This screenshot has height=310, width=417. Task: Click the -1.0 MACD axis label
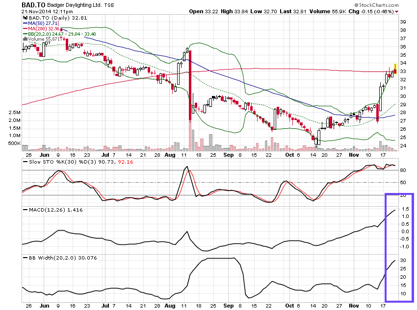405,247
